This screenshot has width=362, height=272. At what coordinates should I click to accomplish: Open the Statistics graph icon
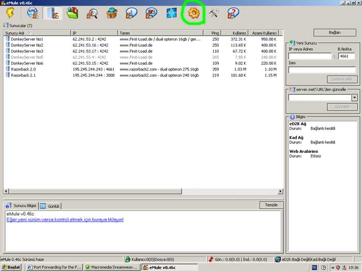171,13
